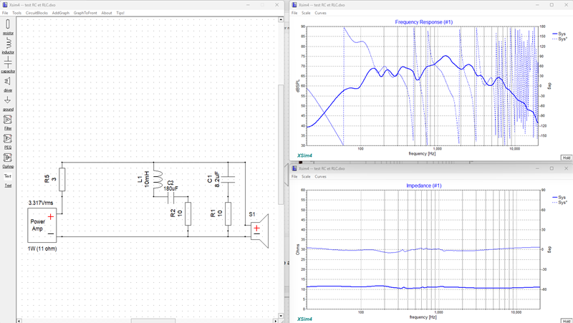Select the ground symbol tool
573x323 pixels.
(x=8, y=103)
